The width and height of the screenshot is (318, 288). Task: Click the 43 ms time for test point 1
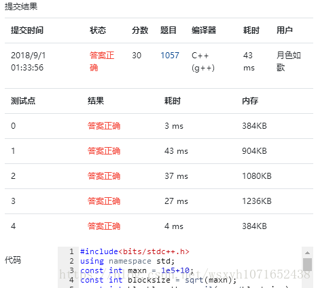176,151
